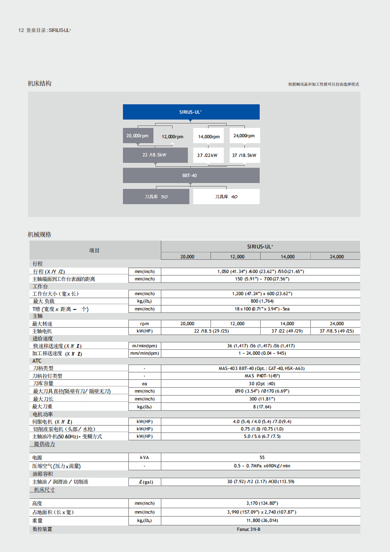
Task: Select the 项目 table header cell
Action: 94,250
